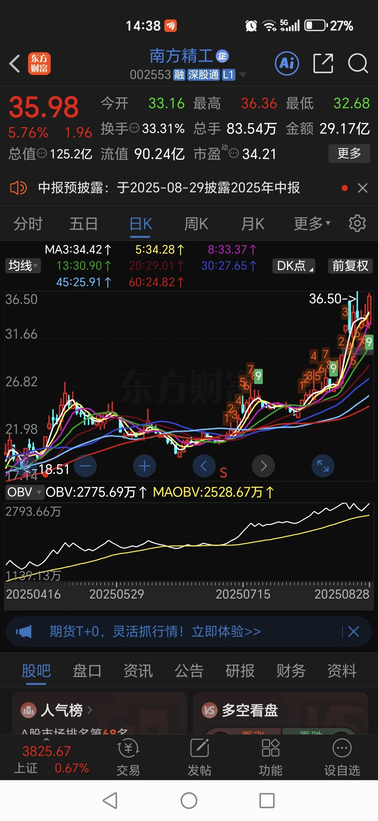The height and width of the screenshot is (821, 378).
Task: Tap 换手 info icon
Action: (134, 128)
